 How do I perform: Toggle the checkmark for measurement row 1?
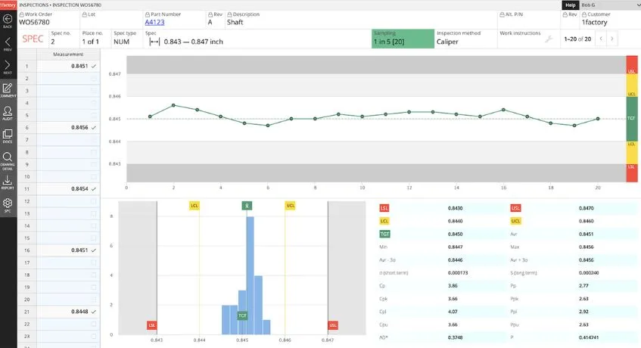(94, 66)
